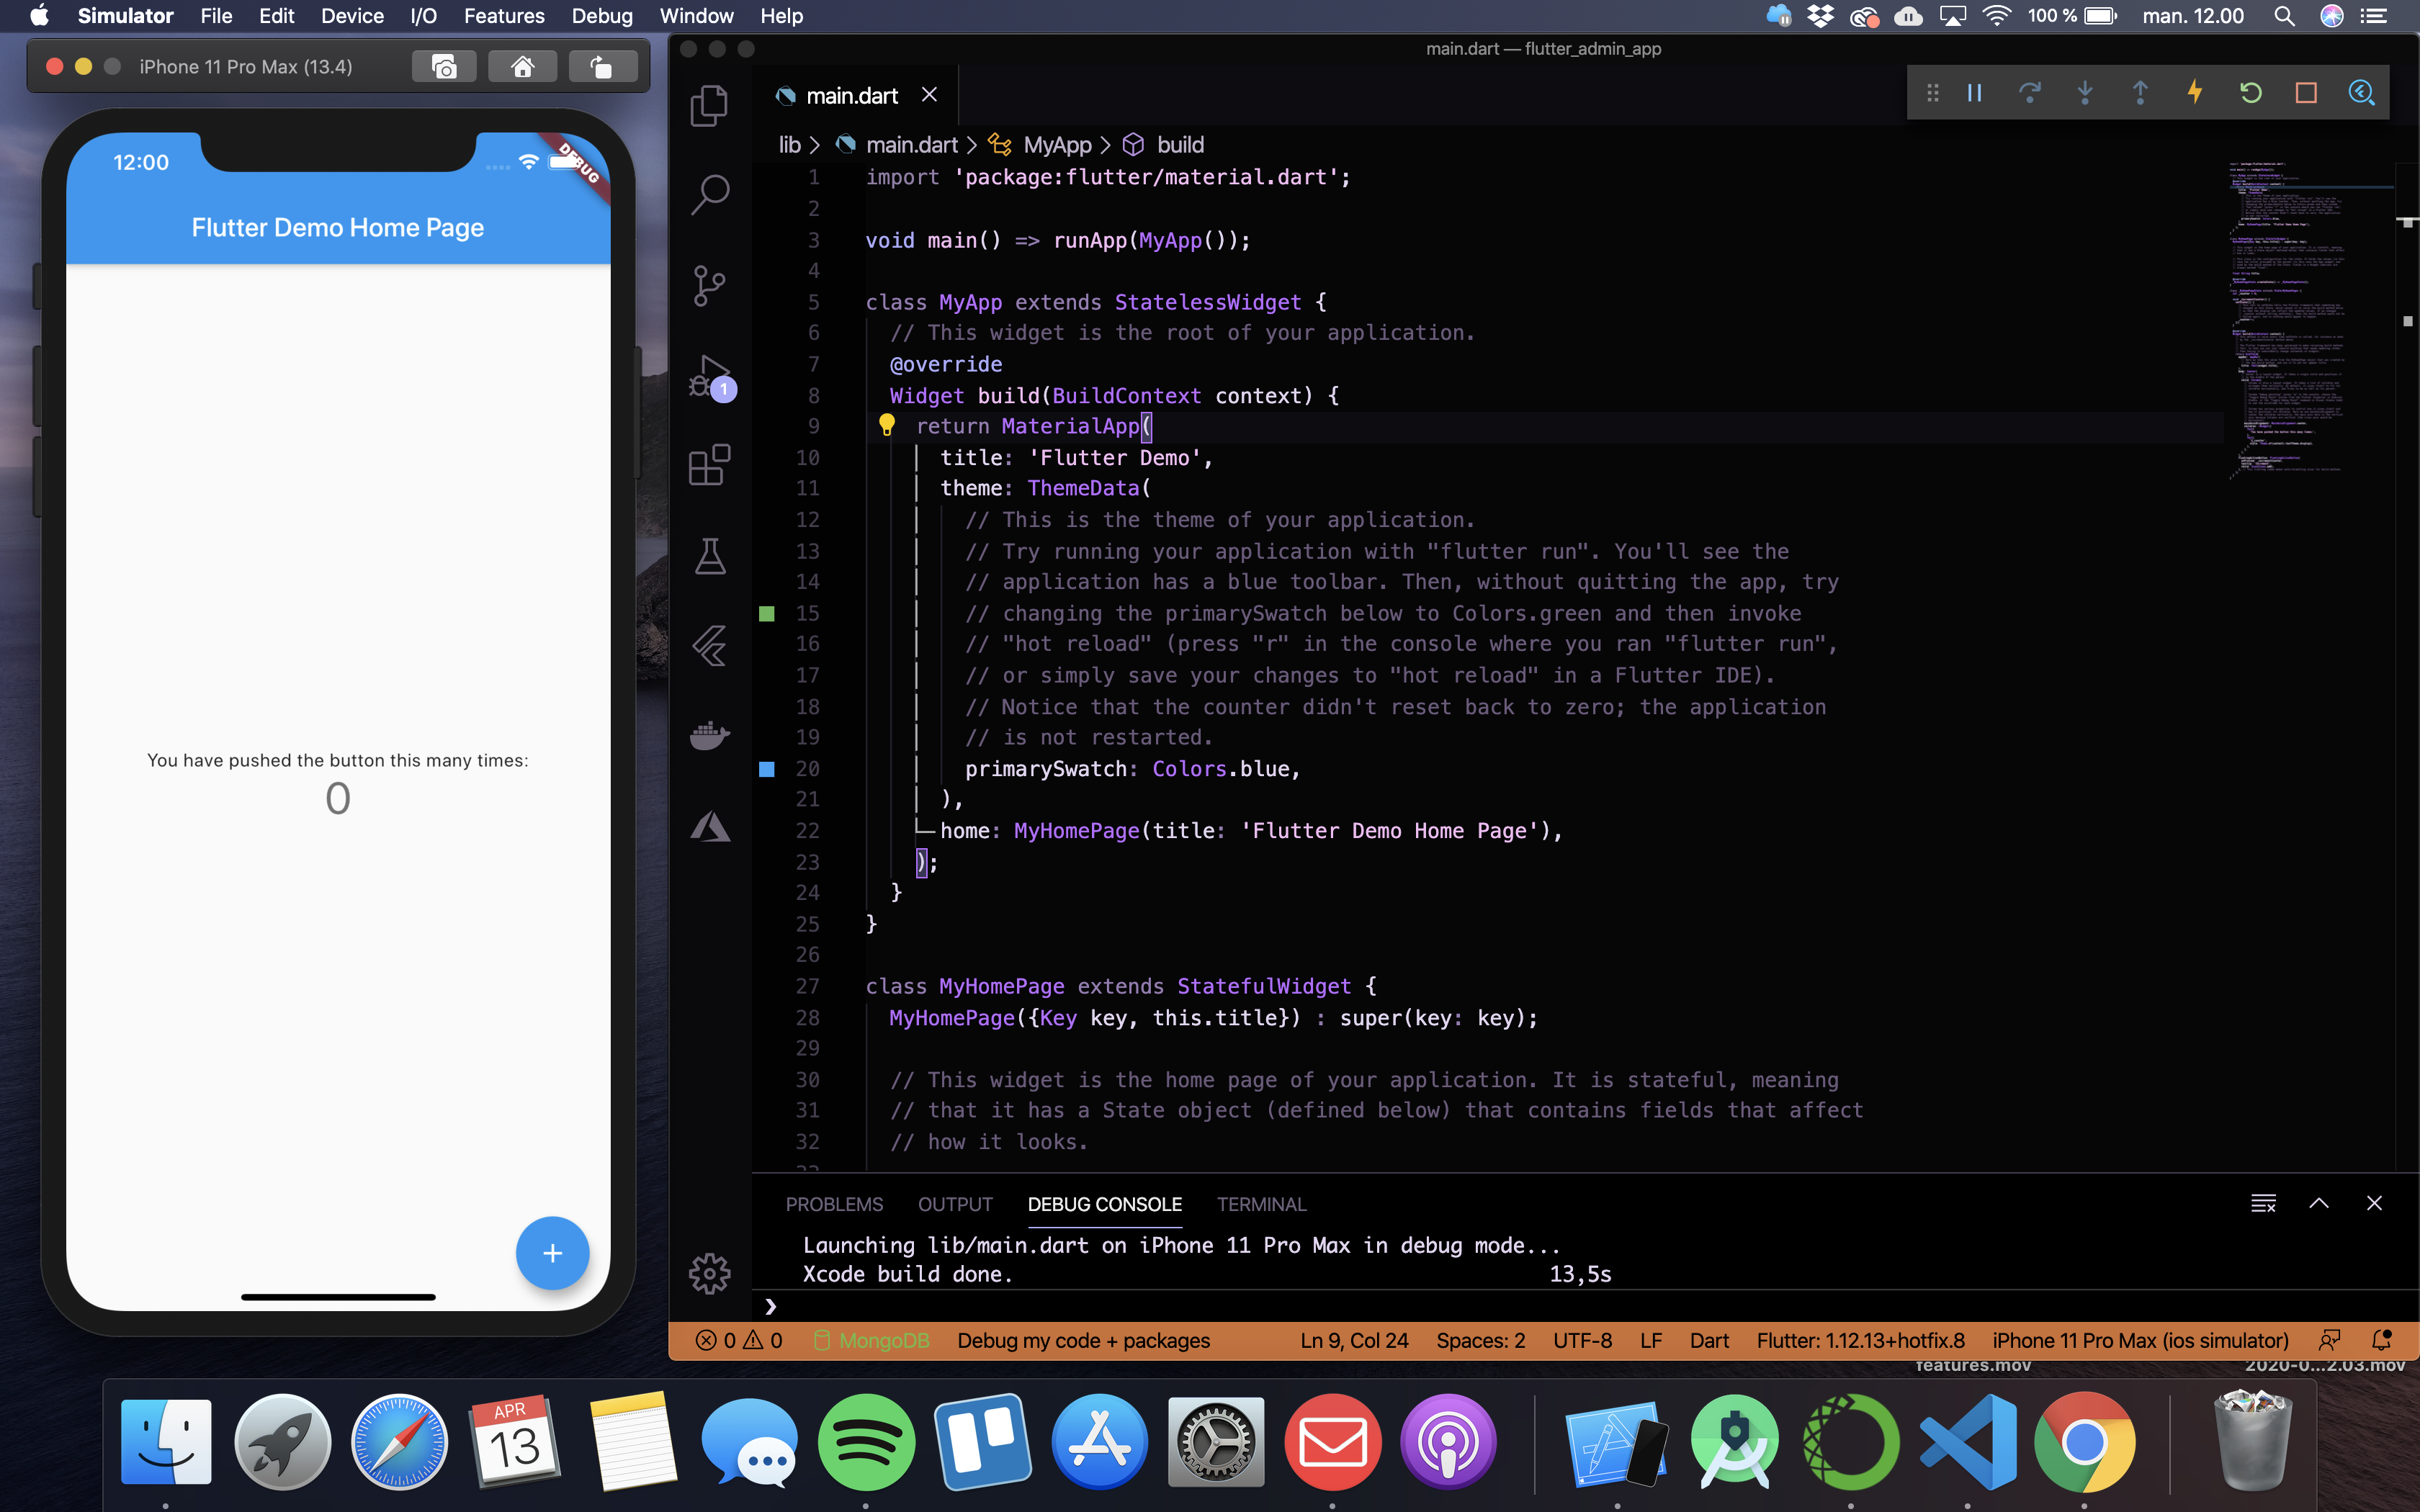This screenshot has width=2420, height=1512.
Task: Maximize the bottom panel size
Action: tap(2319, 1203)
